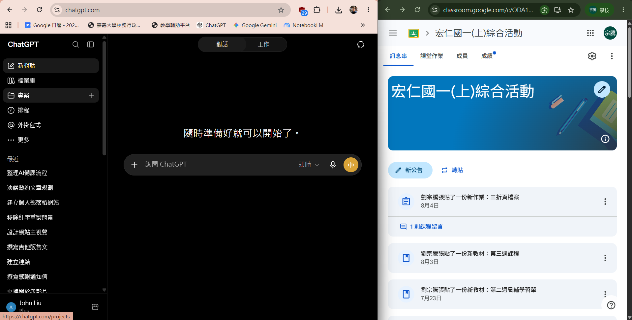
Task: Open the 外掛程式 plugins item
Action: [x=51, y=125]
